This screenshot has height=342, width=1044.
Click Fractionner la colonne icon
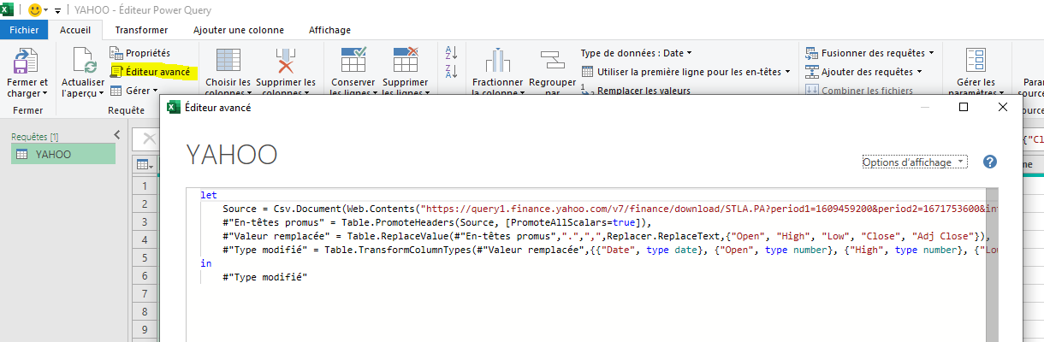pos(497,61)
